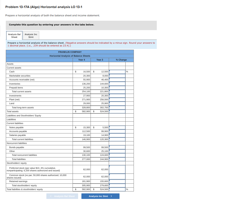Image resolution: width=252 pixels, height=205 pixels.
Task: Click the disabled Analysis Bal Sheet back button
Action: pos(62,196)
